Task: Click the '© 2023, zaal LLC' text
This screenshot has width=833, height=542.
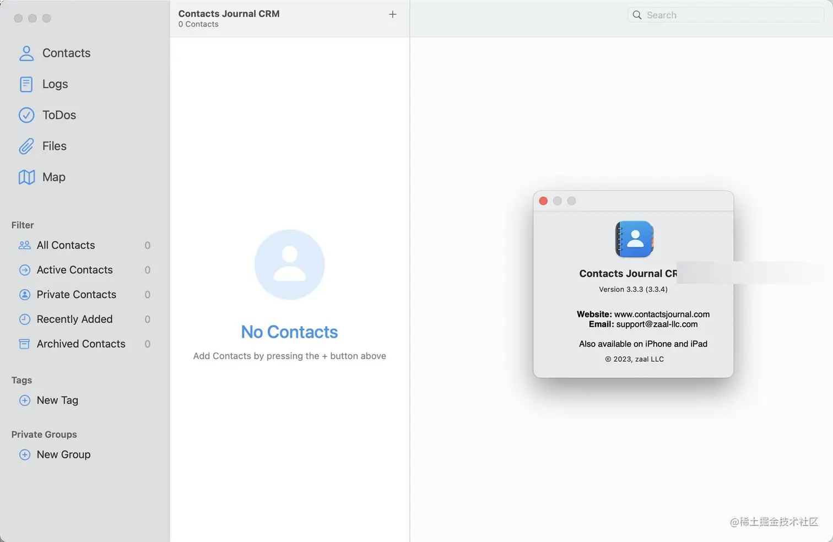Action: pos(634,359)
